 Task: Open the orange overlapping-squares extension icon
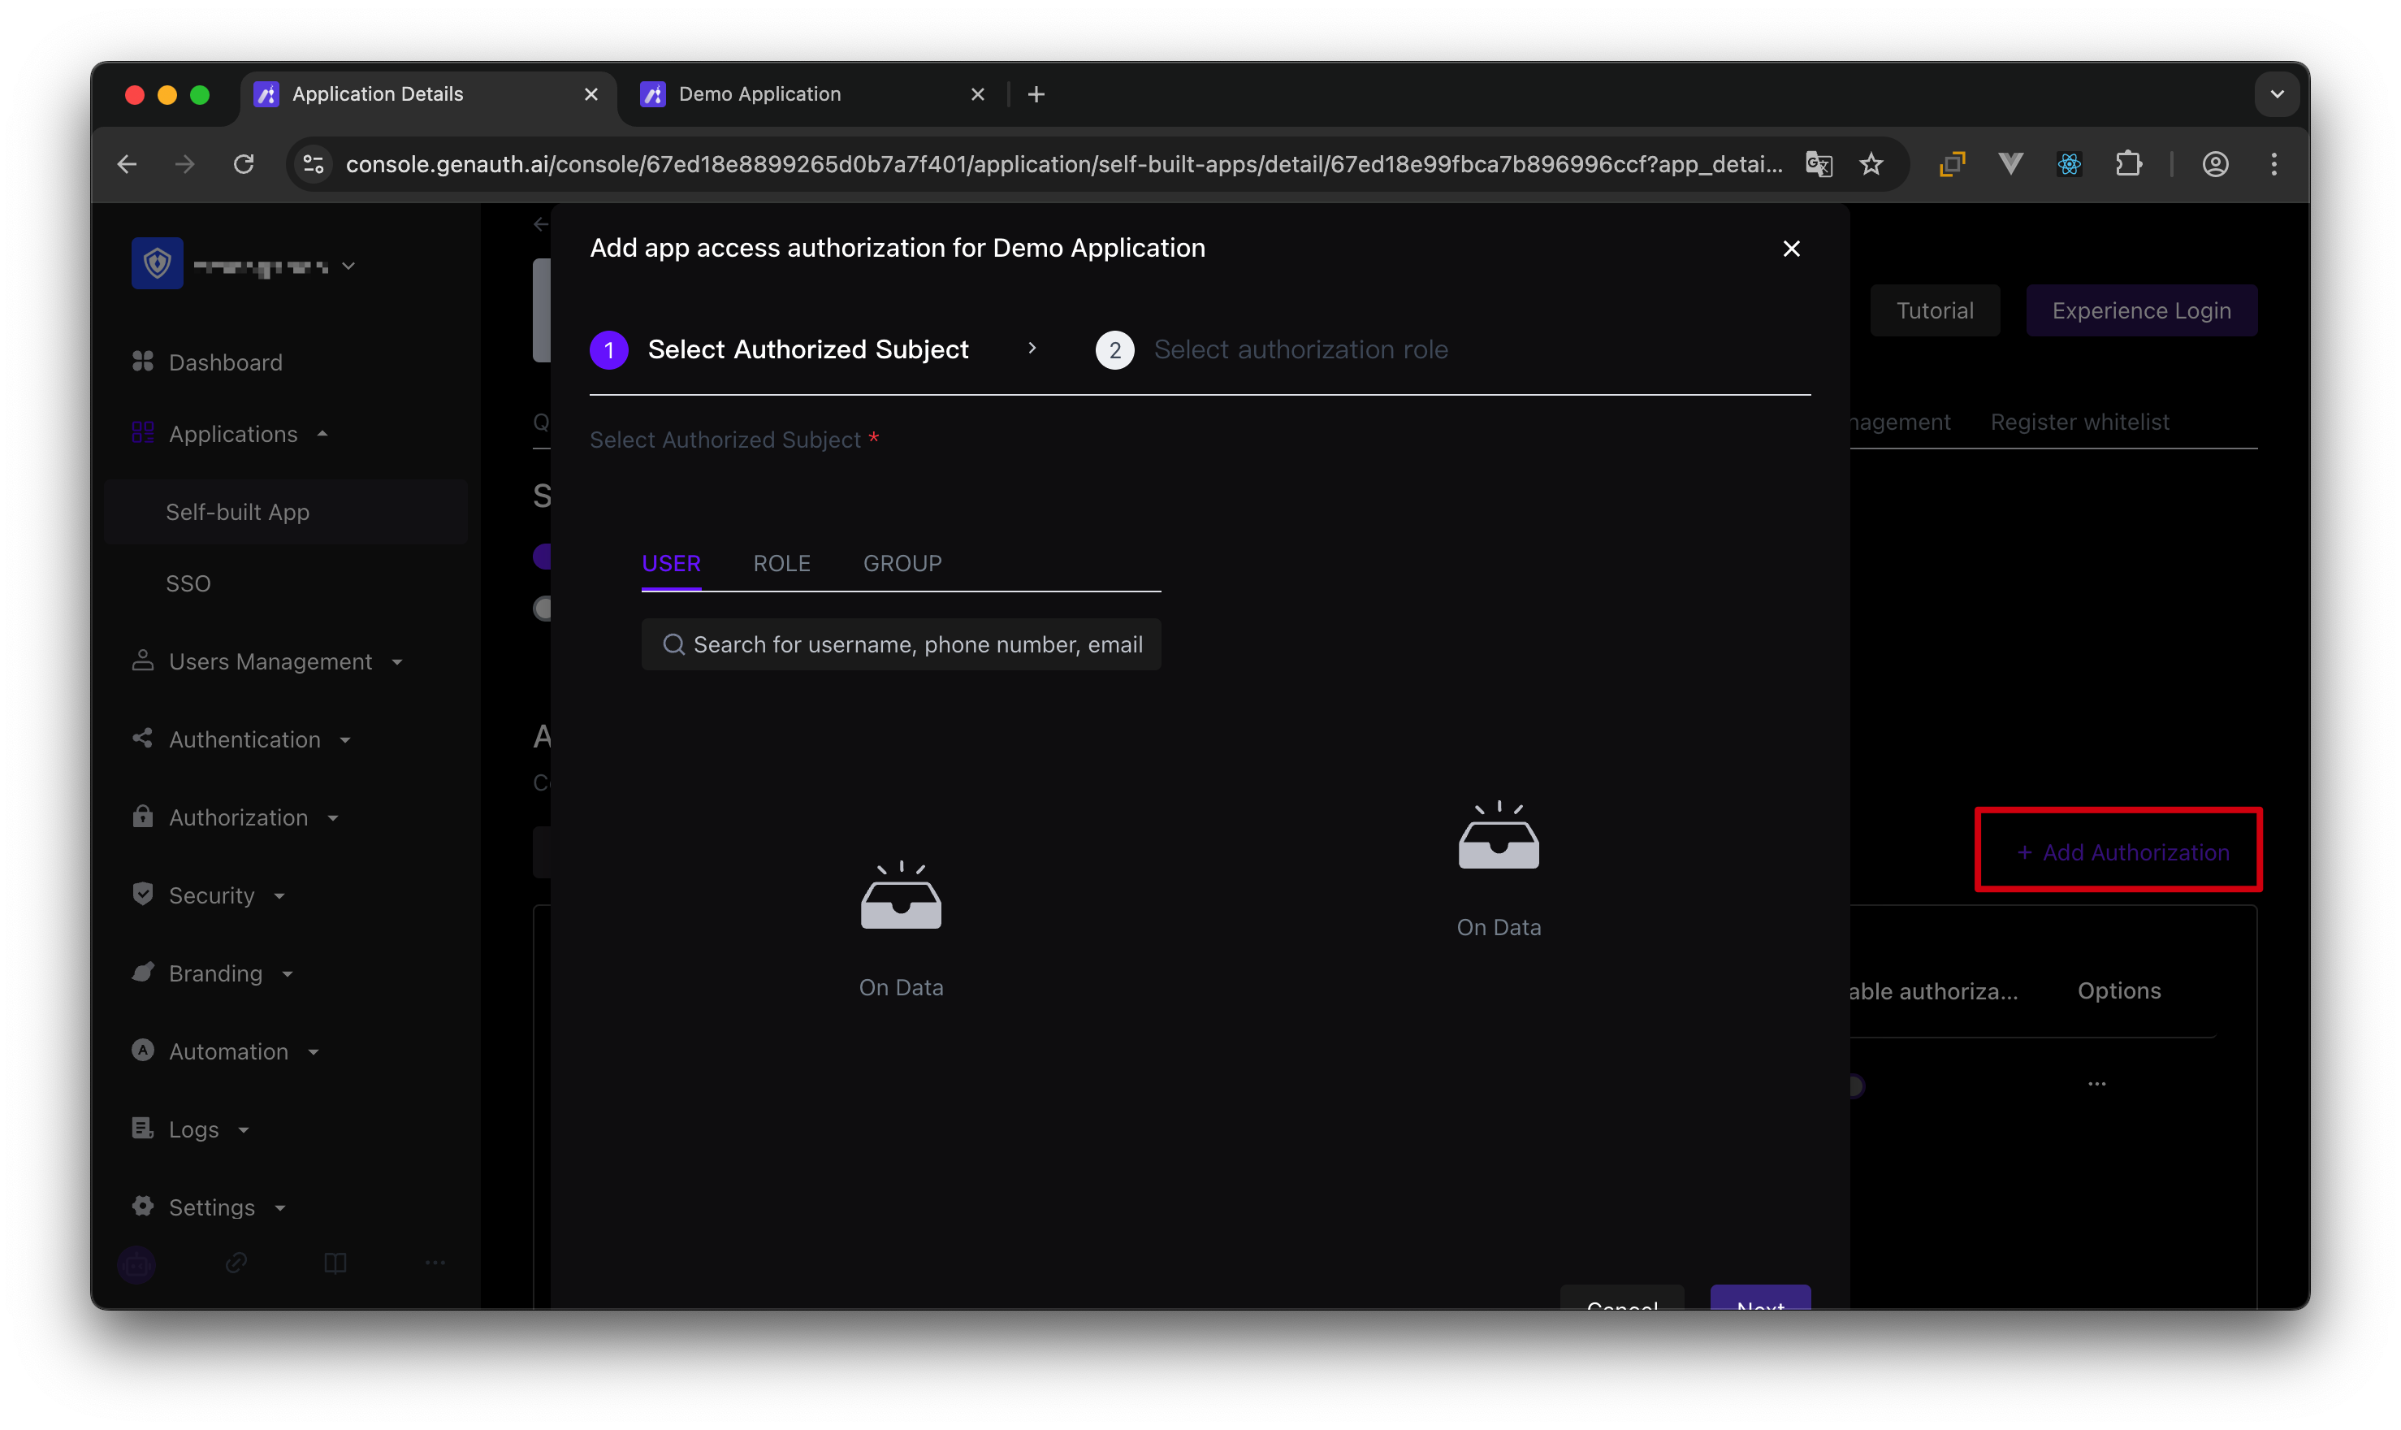[1951, 165]
